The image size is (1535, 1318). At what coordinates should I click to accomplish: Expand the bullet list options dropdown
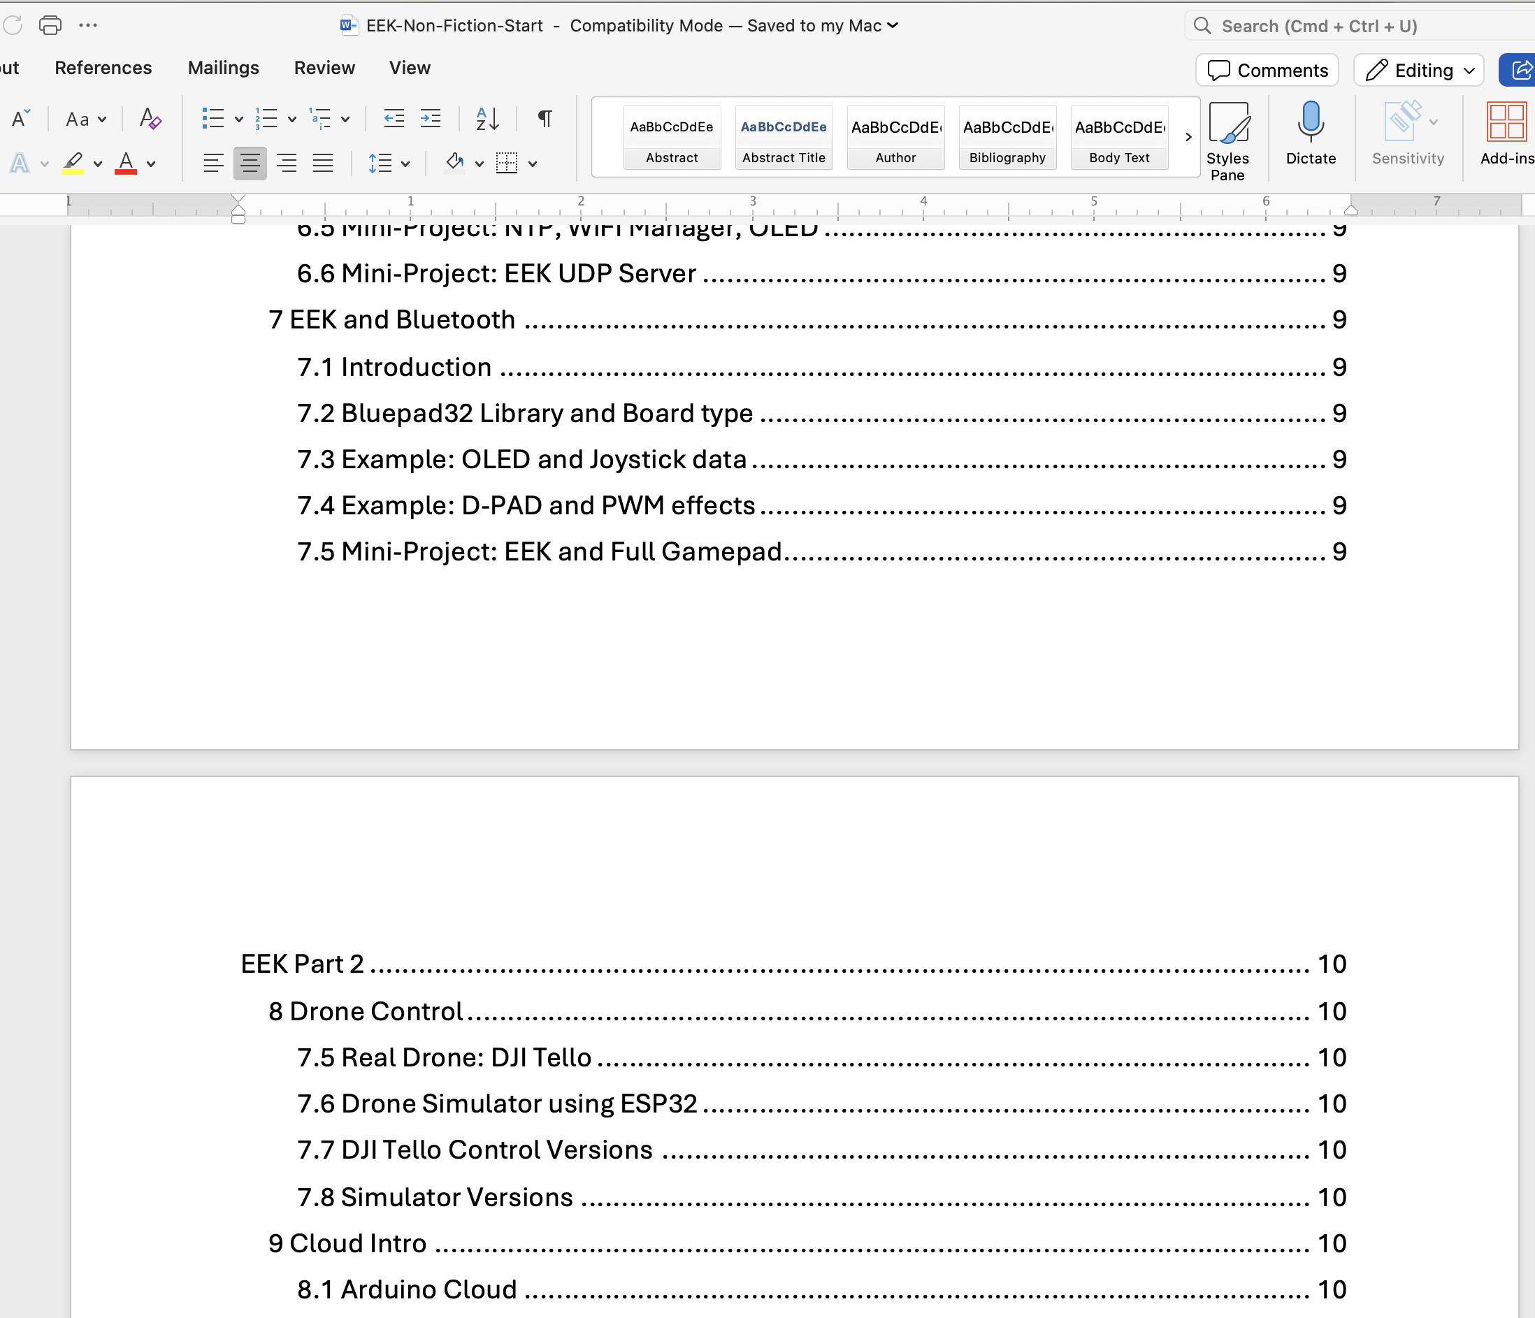click(x=238, y=119)
